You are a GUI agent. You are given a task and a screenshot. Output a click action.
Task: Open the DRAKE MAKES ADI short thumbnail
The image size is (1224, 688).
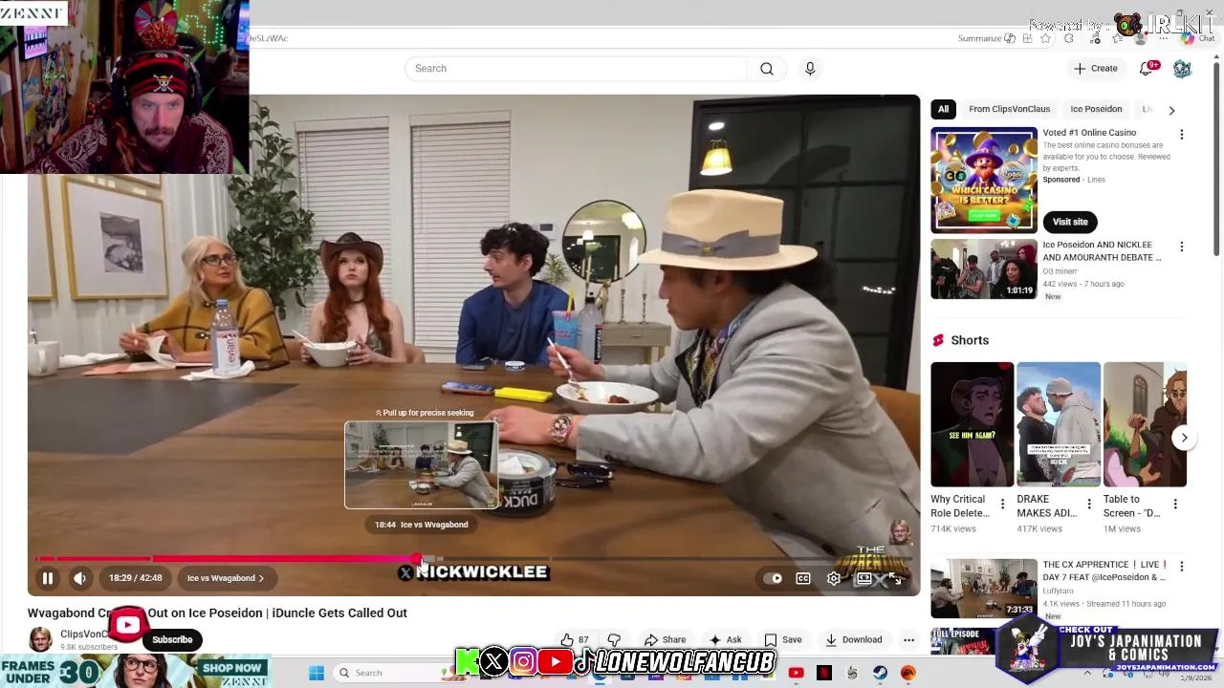pos(1059,424)
